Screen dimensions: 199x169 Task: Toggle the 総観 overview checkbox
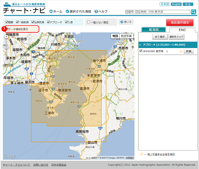pyautogui.click(x=7, y=22)
